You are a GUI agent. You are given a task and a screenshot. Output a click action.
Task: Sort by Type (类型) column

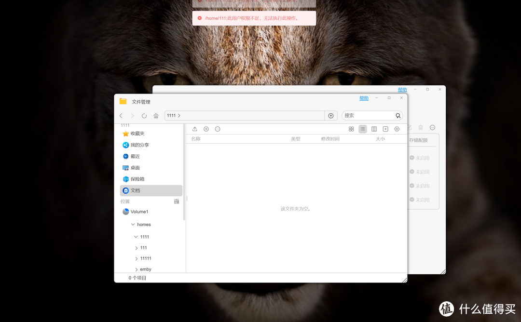click(295, 139)
